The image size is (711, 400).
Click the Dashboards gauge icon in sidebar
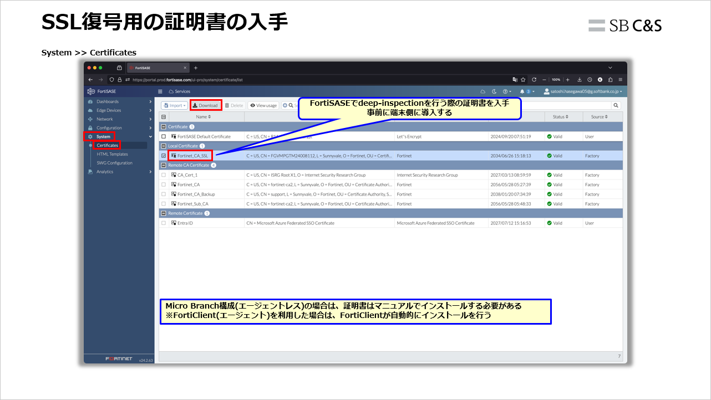90,101
